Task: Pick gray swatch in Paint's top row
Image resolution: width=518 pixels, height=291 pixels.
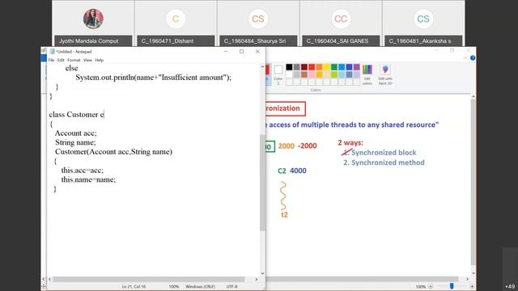Action: [x=297, y=67]
